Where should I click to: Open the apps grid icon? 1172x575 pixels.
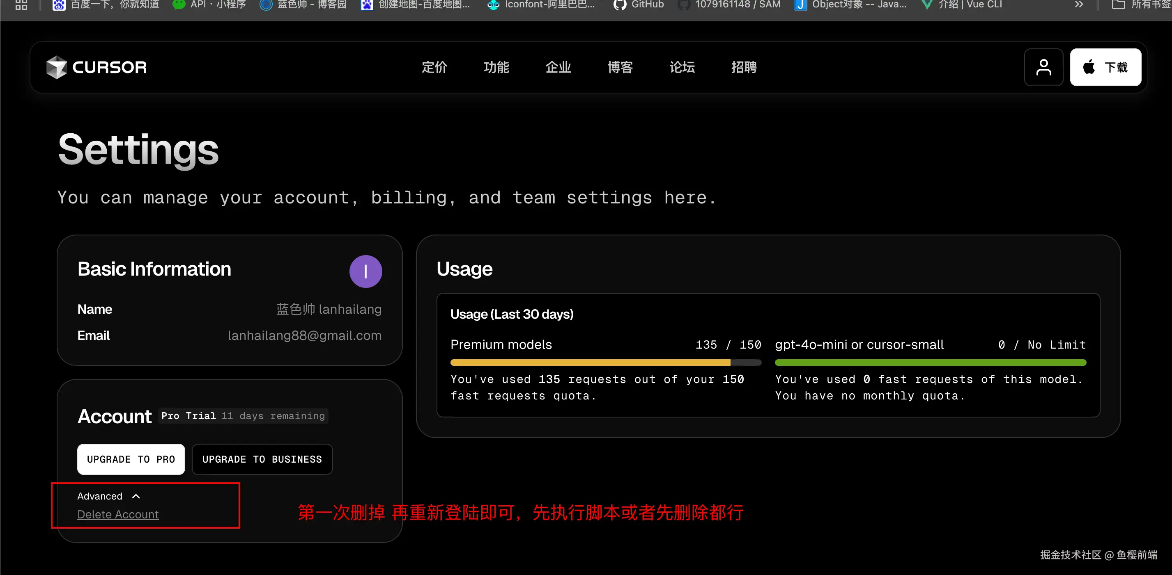(x=21, y=5)
